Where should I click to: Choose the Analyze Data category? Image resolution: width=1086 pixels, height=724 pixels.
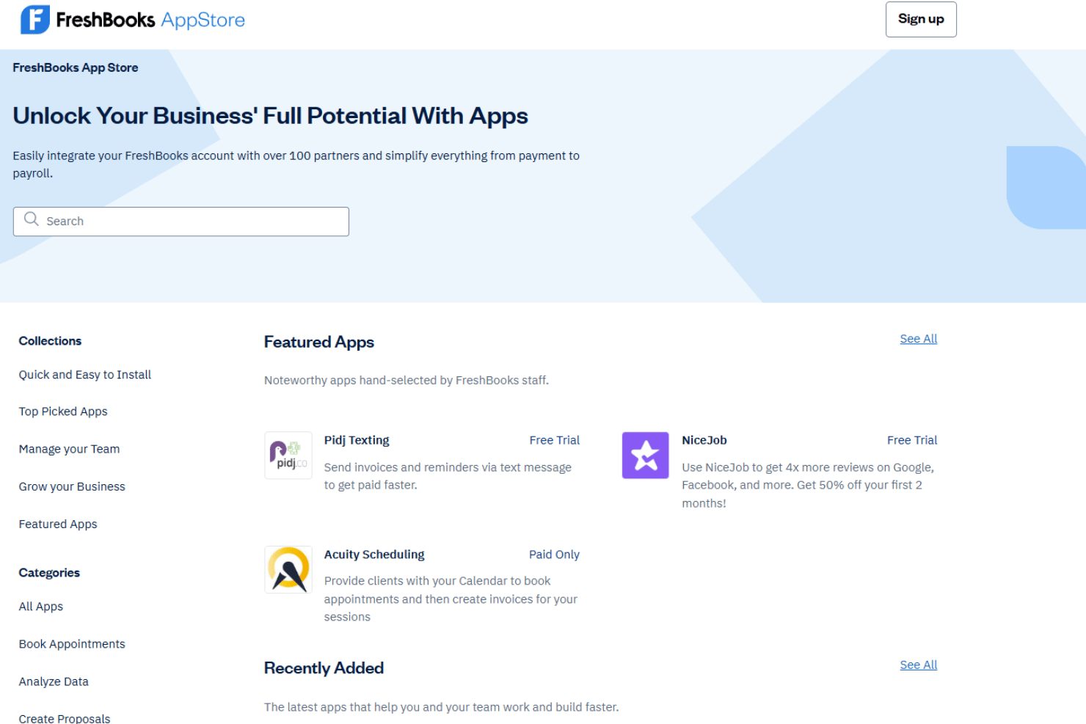click(x=54, y=681)
